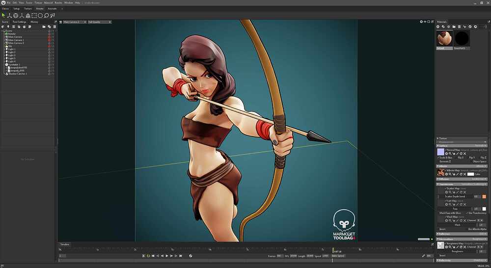Viewport: 491px width, 268px height.
Task: Enable Use Albedo Alpha
Action: (477, 229)
